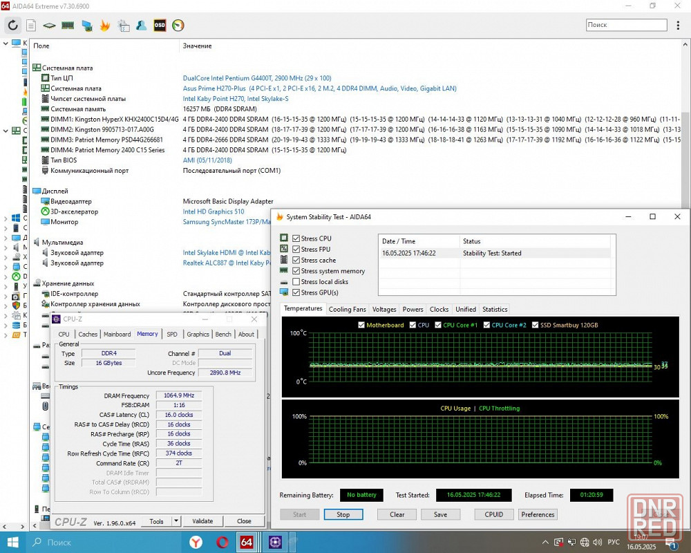Expand the shield security tree node
This screenshot has width=691, height=553.
(x=6, y=305)
